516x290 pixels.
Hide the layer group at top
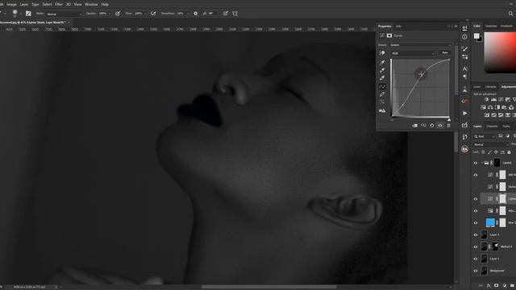tap(476, 163)
